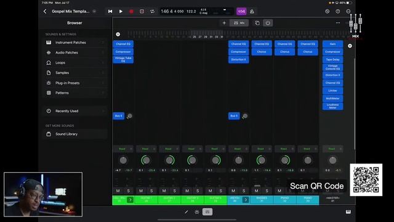Click the left round icon in top-right toolbar

point(327,11)
